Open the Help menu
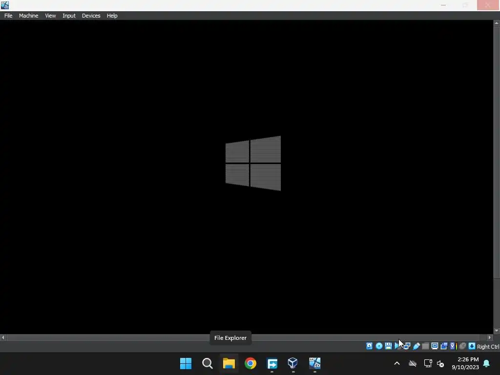This screenshot has width=500, height=375. [112, 16]
